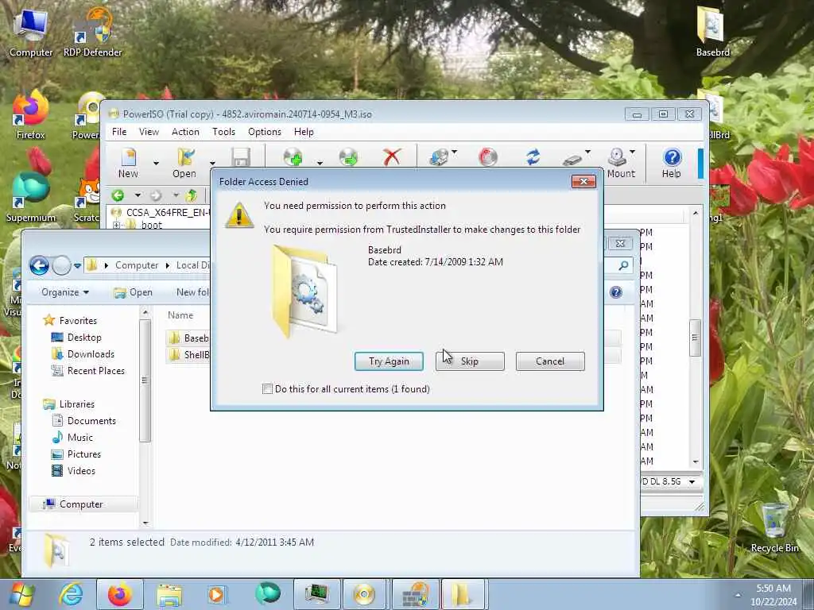The height and width of the screenshot is (610, 814).
Task: Select Recent Places in navigation pane
Action: coord(87,371)
